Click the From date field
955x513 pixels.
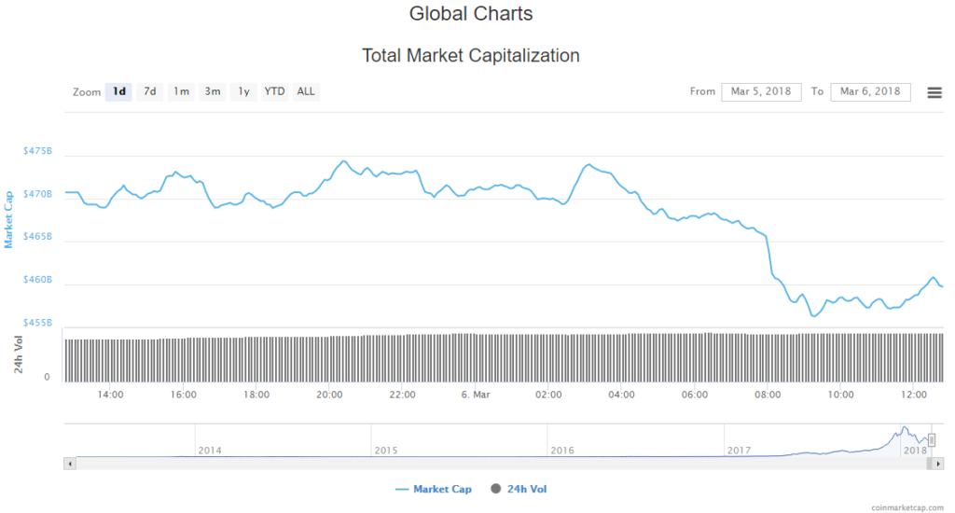point(761,91)
